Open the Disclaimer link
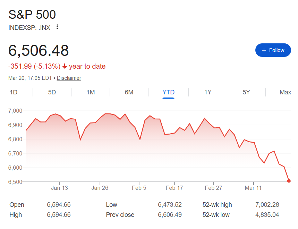Viewport: 298px width, 229px height. (x=69, y=78)
